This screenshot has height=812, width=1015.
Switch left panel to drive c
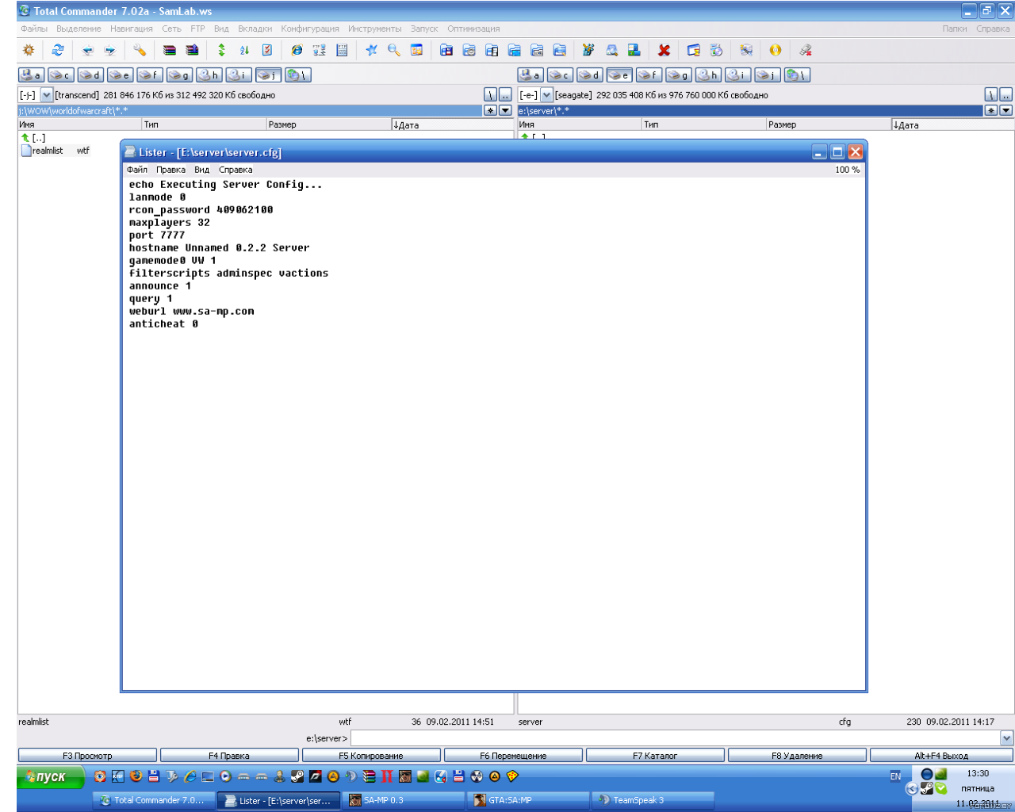pyautogui.click(x=60, y=75)
